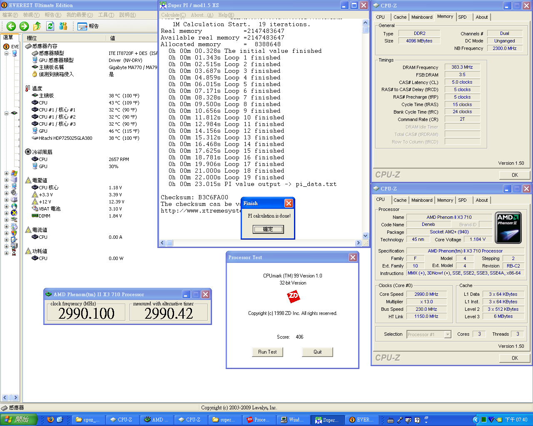
Task: Open Cache tab in lower CPU-Z window
Action: tap(400, 200)
